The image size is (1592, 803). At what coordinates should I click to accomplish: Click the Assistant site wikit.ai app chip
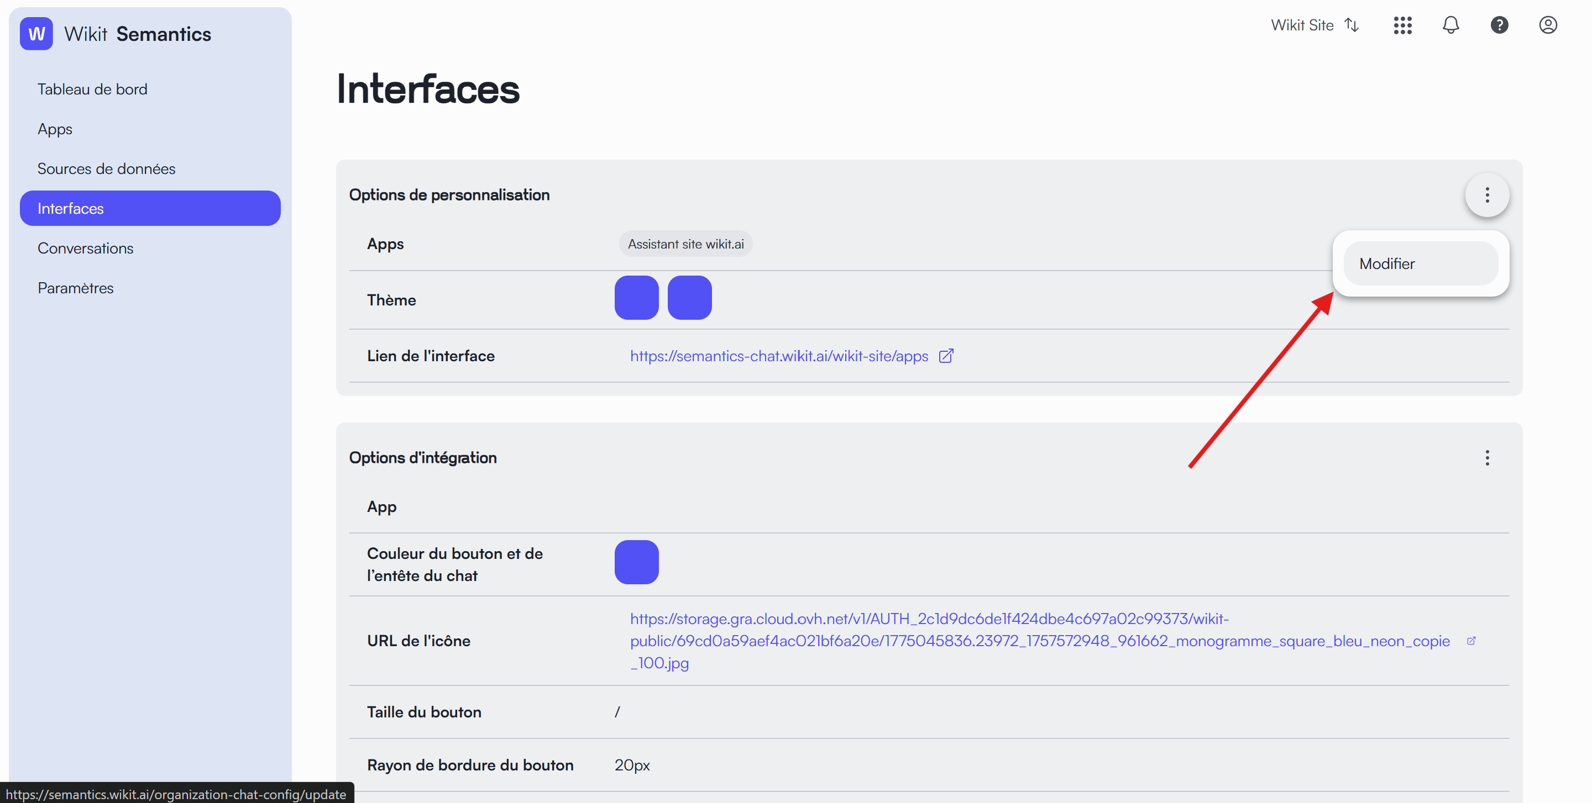(685, 244)
